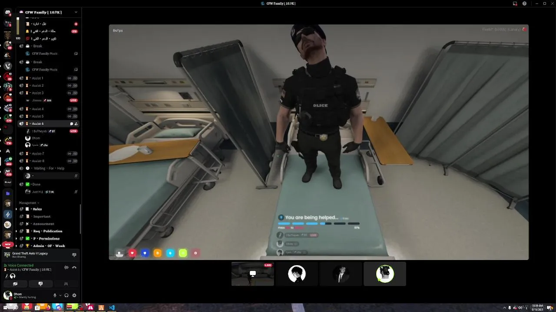Screen dimensions: 556x312
Task: Join the Assist-8 voice channel
Action: click(48, 161)
